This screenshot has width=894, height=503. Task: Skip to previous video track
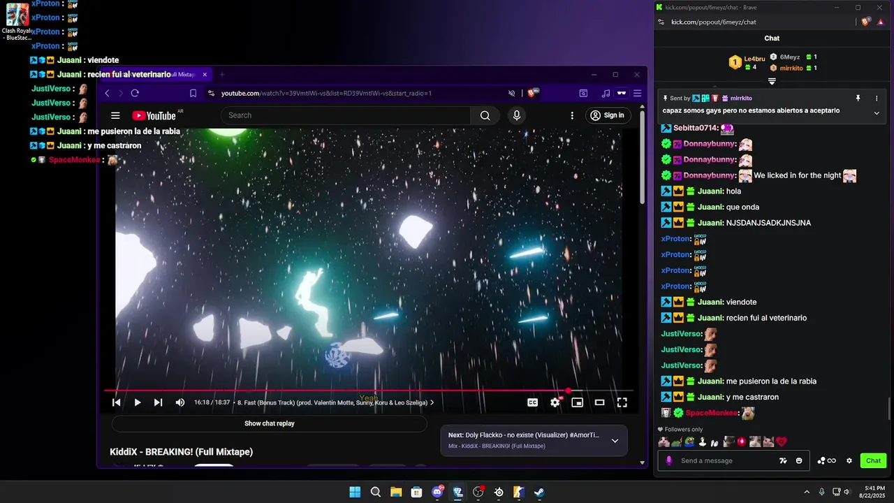[x=117, y=402]
